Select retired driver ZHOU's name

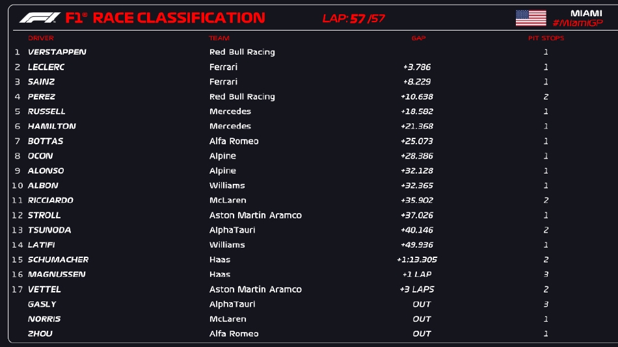(x=40, y=333)
